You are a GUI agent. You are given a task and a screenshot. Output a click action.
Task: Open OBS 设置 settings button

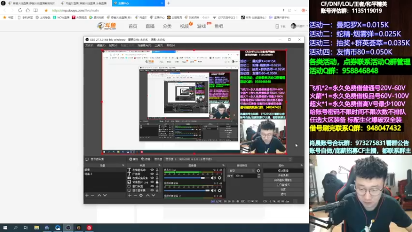(x=283, y=190)
